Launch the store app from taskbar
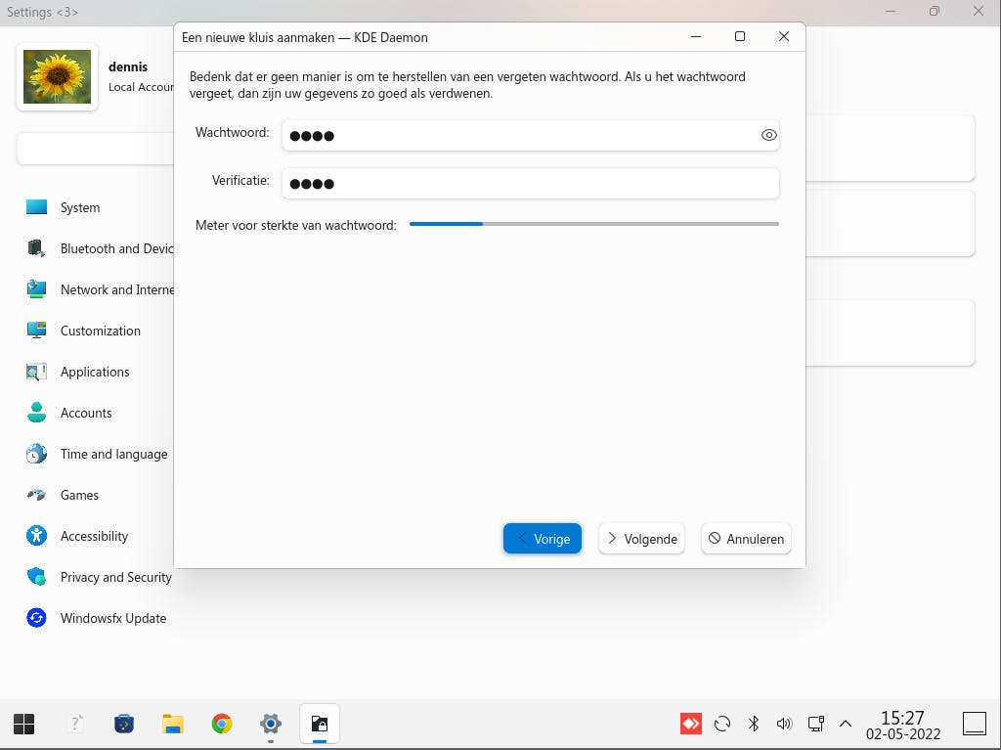Screen dimensions: 1001x750 (124, 724)
